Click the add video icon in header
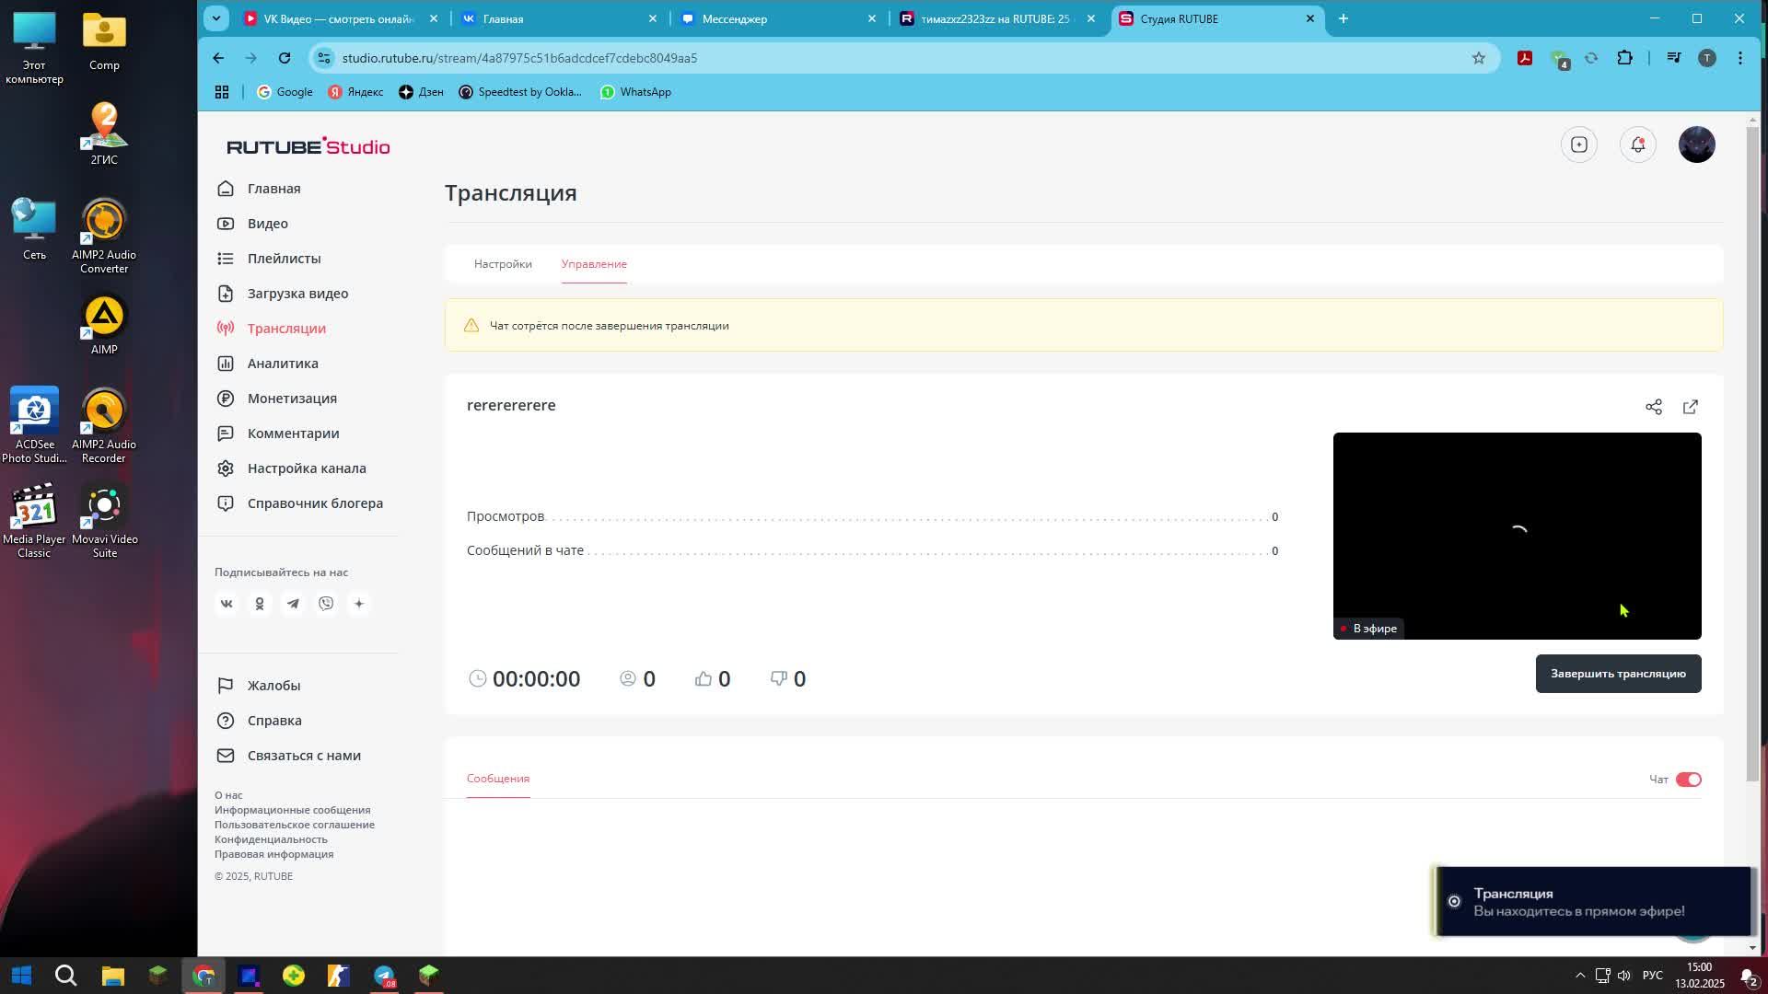Image resolution: width=1768 pixels, height=994 pixels. tap(1579, 144)
